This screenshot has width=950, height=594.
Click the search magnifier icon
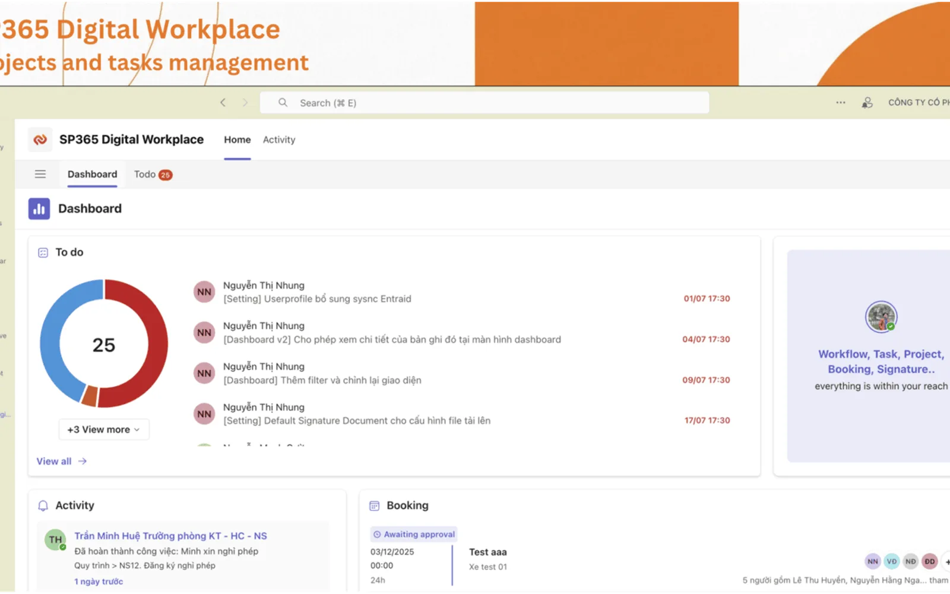283,103
